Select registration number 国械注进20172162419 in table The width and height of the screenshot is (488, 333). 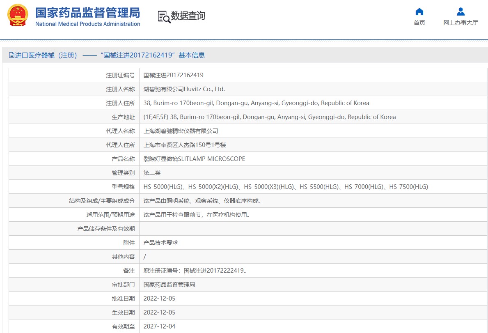point(173,75)
